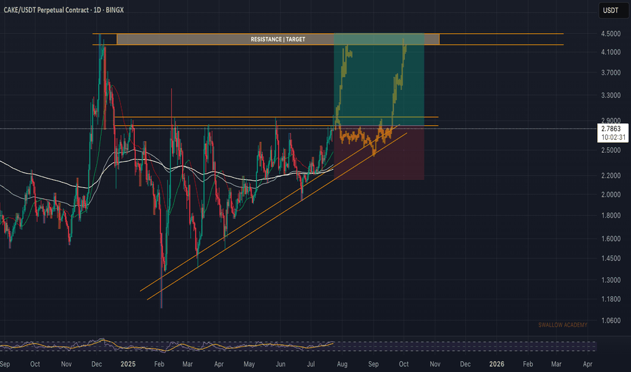Click the Aug time axis label
This screenshot has height=372, width=631.
tap(342, 364)
